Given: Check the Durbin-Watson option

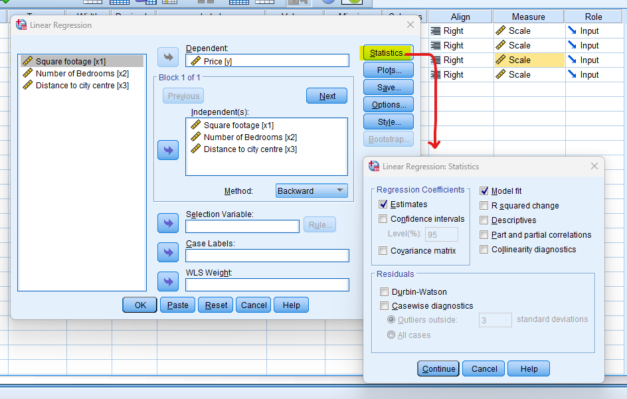Looking at the screenshot, I should tap(385, 291).
